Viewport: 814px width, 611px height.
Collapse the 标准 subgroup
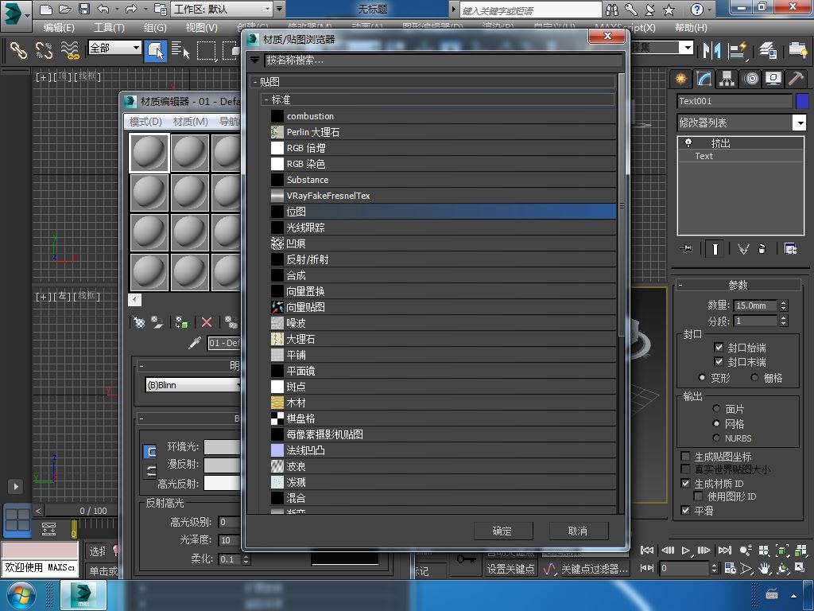click(x=266, y=99)
